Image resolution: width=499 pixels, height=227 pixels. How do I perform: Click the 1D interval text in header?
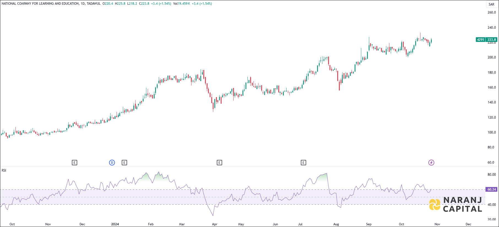(83, 4)
